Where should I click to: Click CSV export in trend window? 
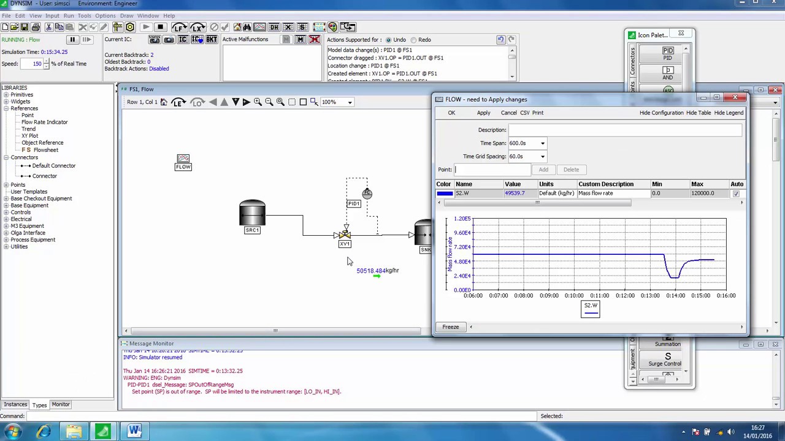click(525, 113)
